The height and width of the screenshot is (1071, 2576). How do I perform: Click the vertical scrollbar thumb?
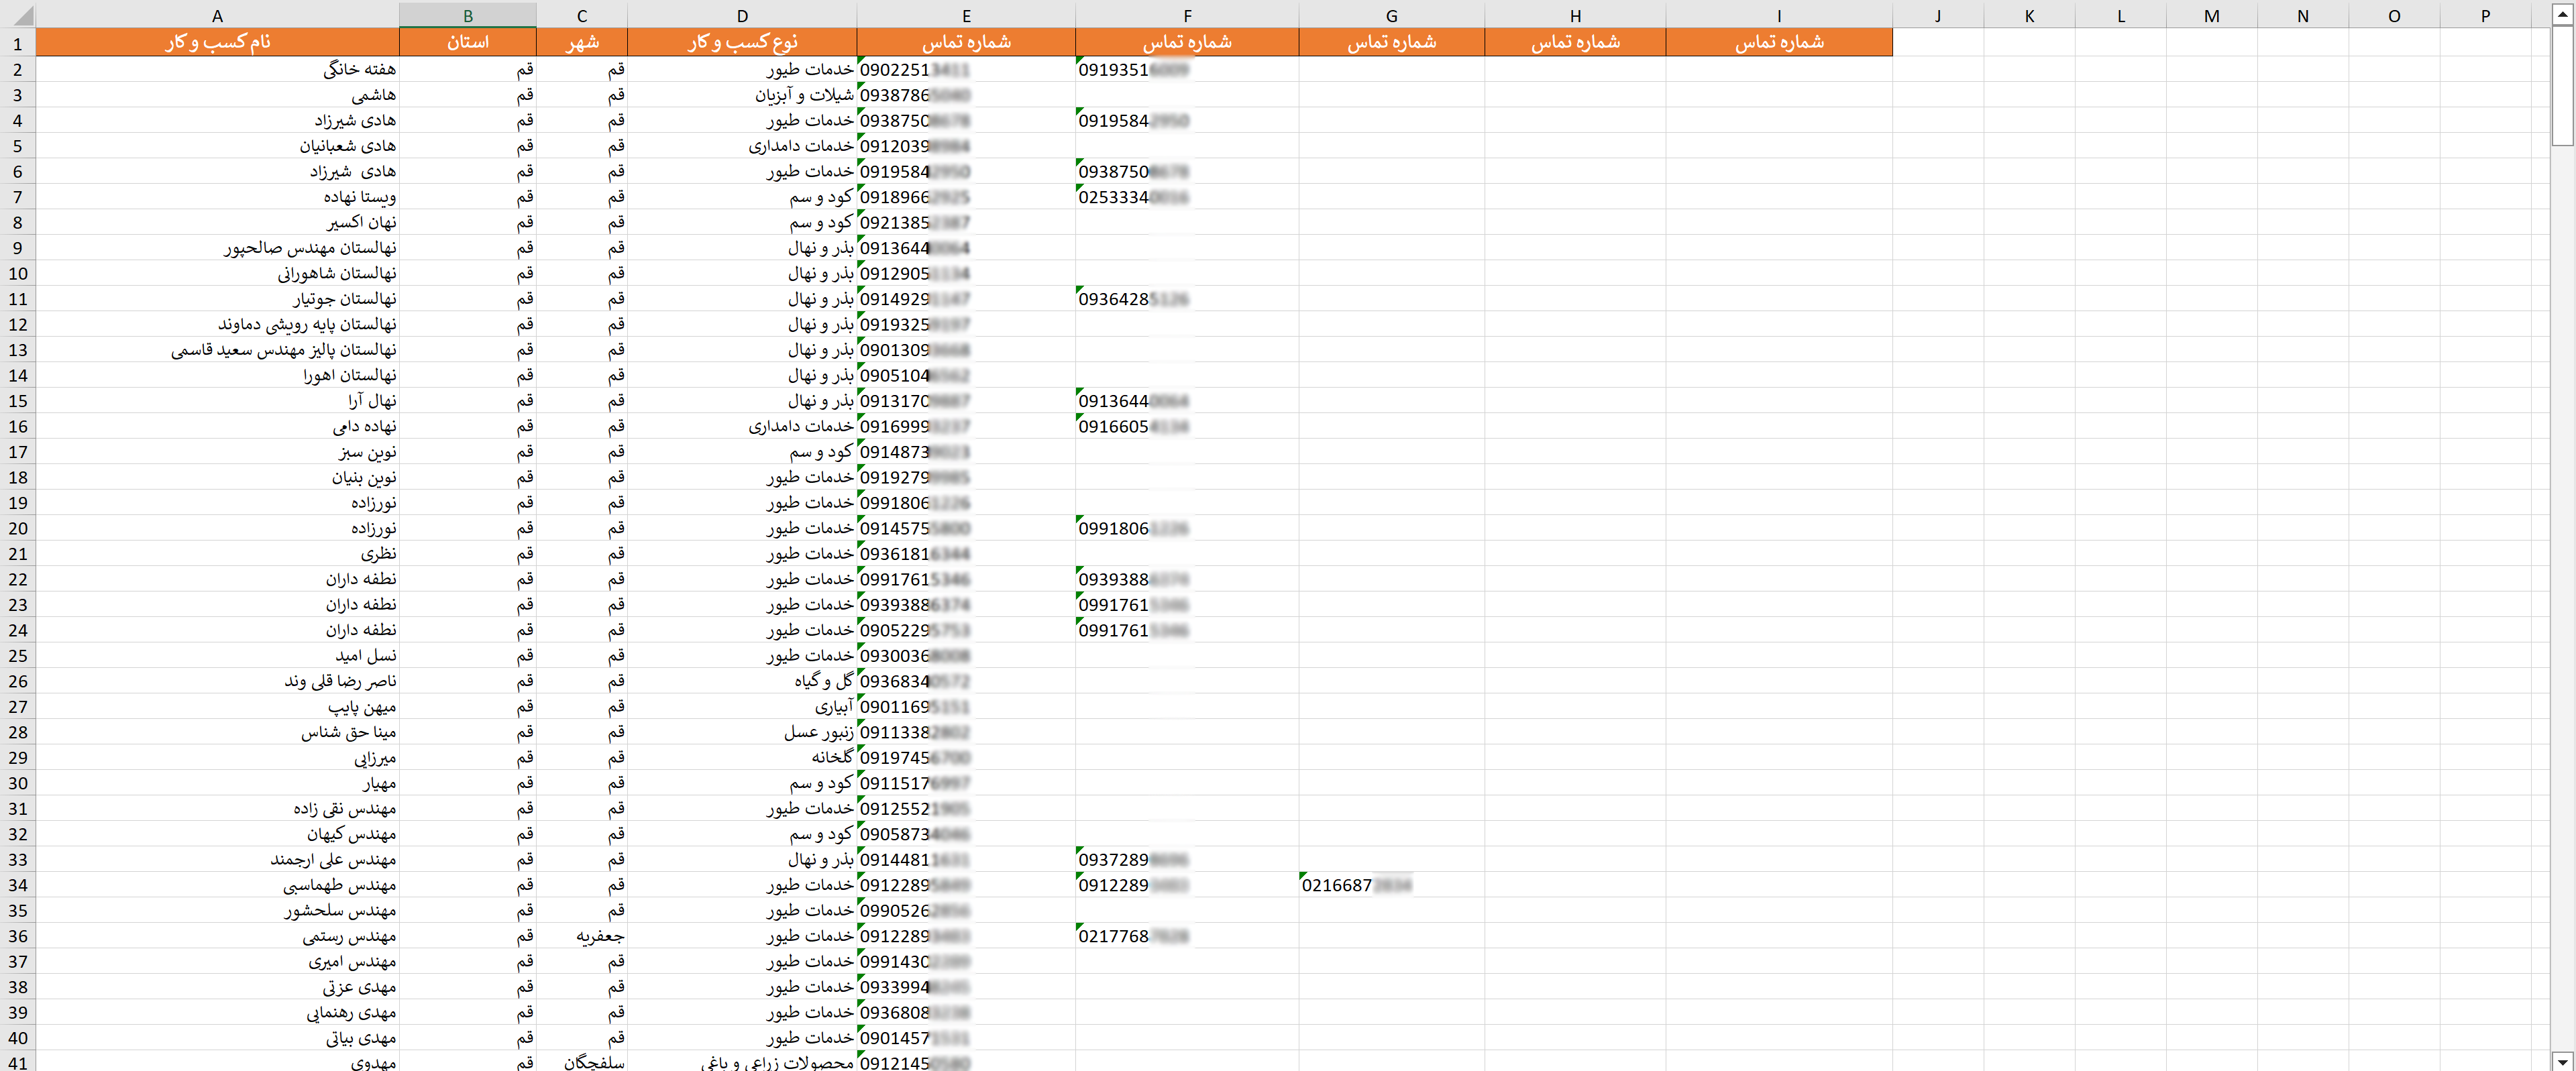(2562, 86)
